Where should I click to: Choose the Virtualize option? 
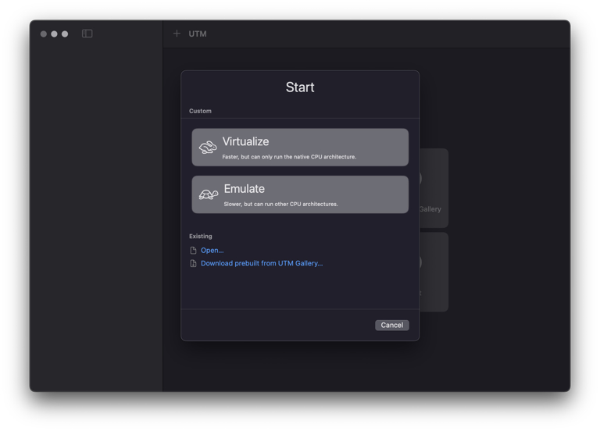click(x=300, y=148)
